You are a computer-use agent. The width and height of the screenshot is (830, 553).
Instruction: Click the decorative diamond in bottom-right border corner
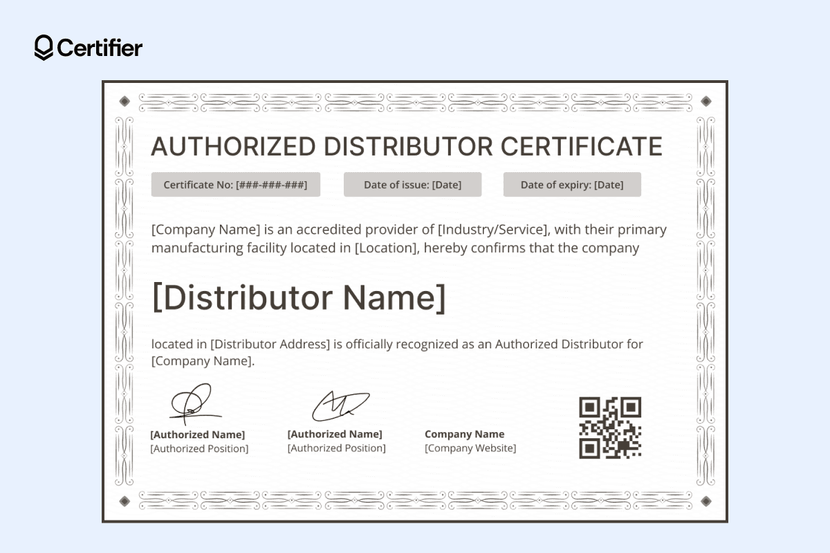pyautogui.click(x=706, y=500)
